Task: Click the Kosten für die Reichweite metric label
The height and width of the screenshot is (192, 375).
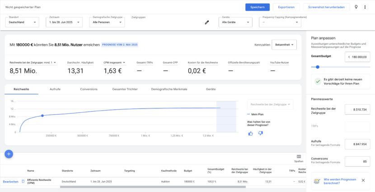Action: coord(203,63)
